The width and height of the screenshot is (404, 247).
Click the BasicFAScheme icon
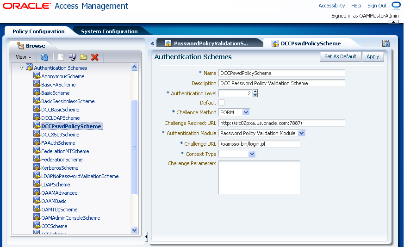37,84
